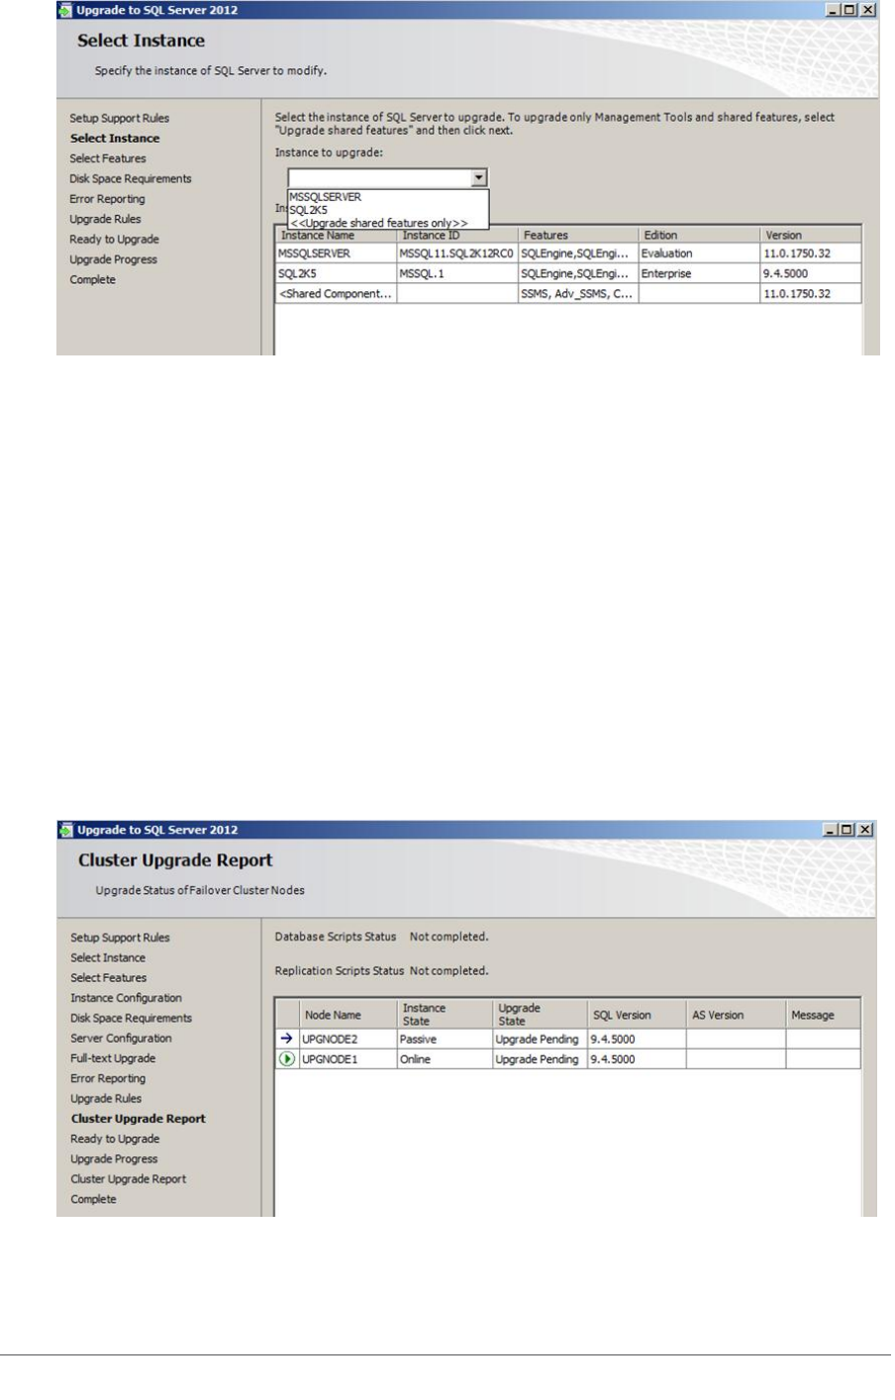The height and width of the screenshot is (1400, 895).
Task: Click the Enterprise edition cell
Action: pos(699,273)
